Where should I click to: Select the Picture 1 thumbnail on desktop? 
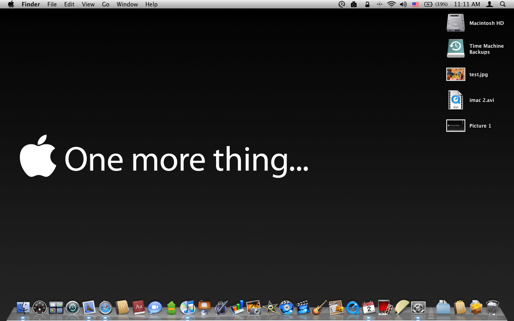pos(456,126)
